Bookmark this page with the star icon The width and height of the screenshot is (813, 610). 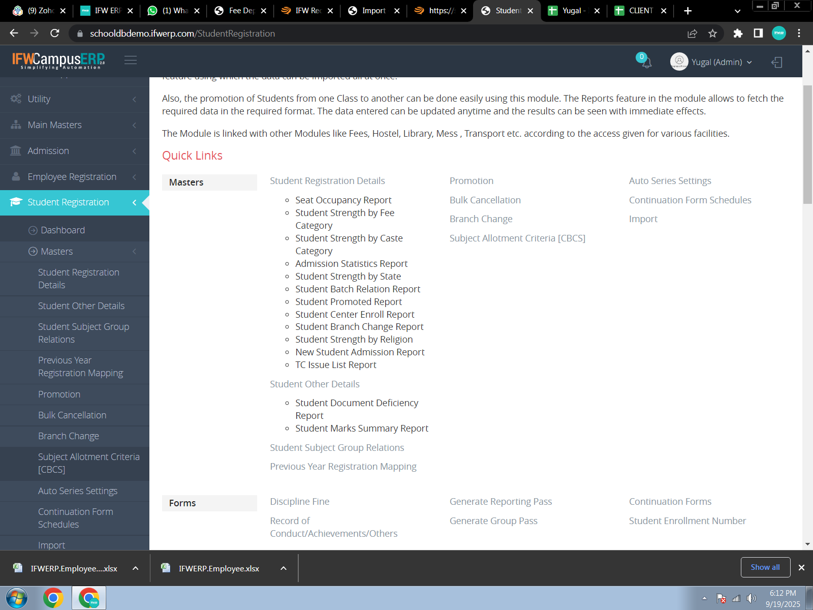712,34
